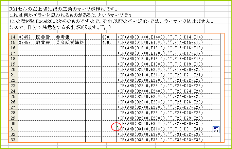The width and height of the screenshot is (232, 149).
Task: Select formula cell F14+D15-E15
Action: pyautogui.click(x=164, y=43)
